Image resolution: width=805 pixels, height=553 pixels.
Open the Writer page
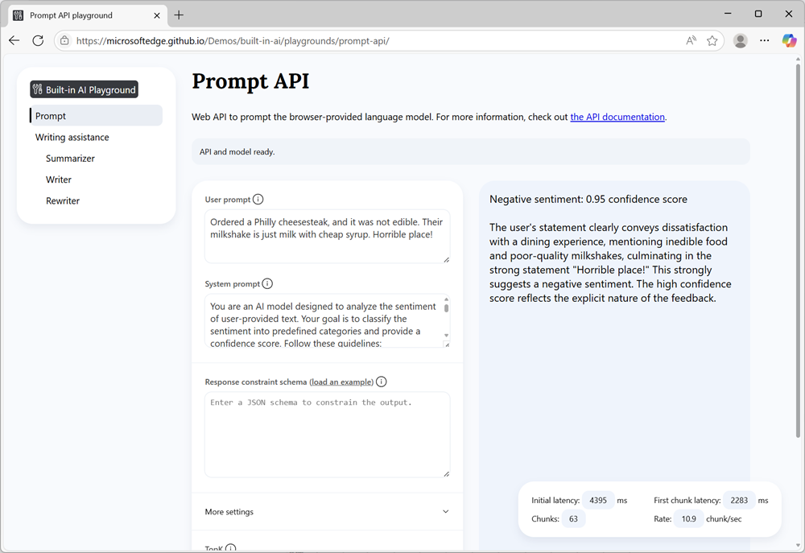pyautogui.click(x=59, y=180)
